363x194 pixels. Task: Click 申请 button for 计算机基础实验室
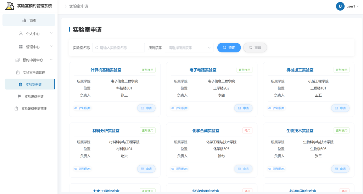[x=146, y=108]
